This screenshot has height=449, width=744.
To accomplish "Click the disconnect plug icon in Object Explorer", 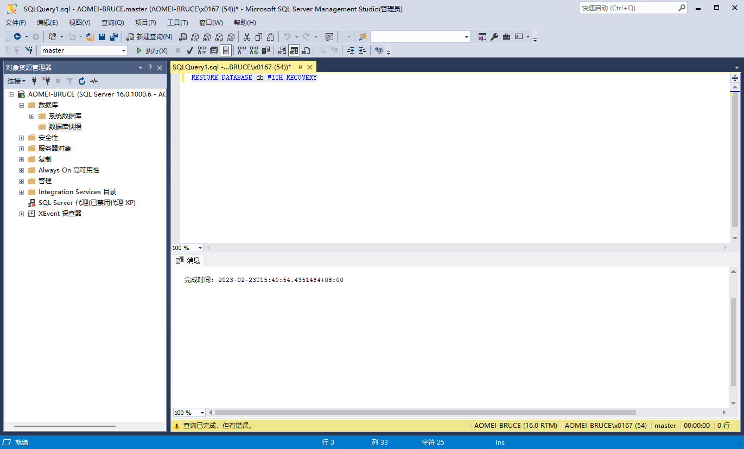I will 46,81.
